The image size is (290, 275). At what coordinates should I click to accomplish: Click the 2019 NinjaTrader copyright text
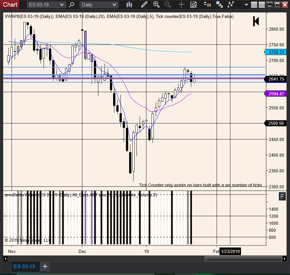click(x=28, y=240)
